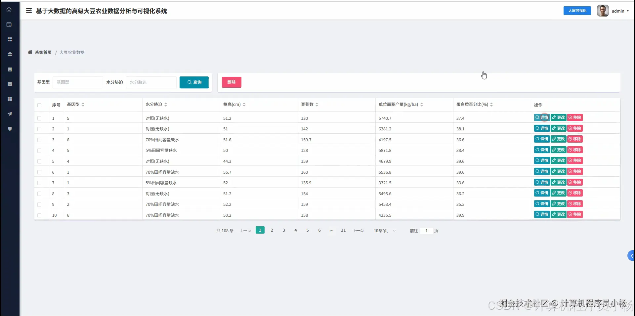Viewport: 635px width, 316px height.
Task: Toggle the hamburger menu to collapse the sidebar
Action: pyautogui.click(x=29, y=11)
